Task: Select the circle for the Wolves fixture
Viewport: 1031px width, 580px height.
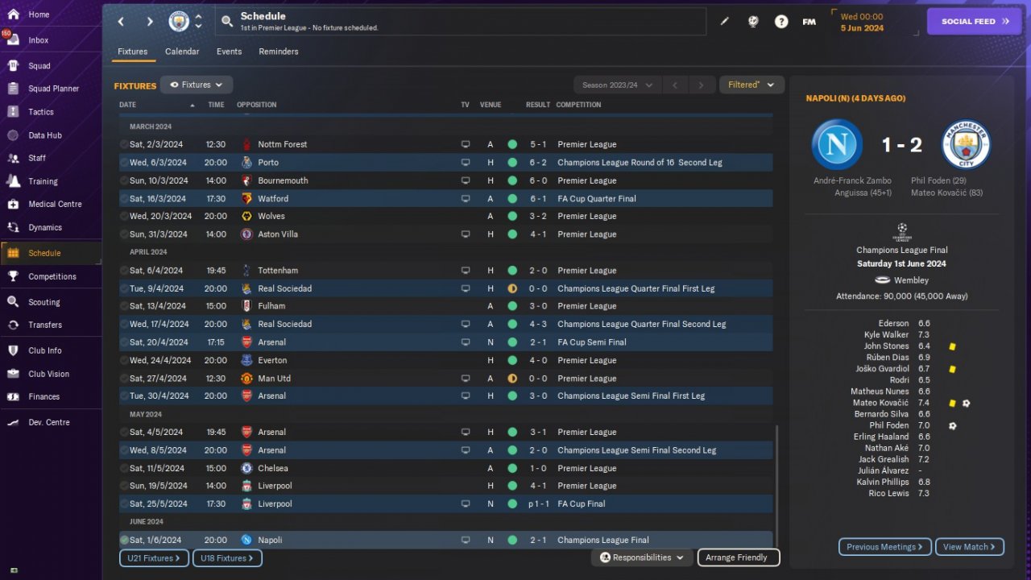Action: [124, 217]
